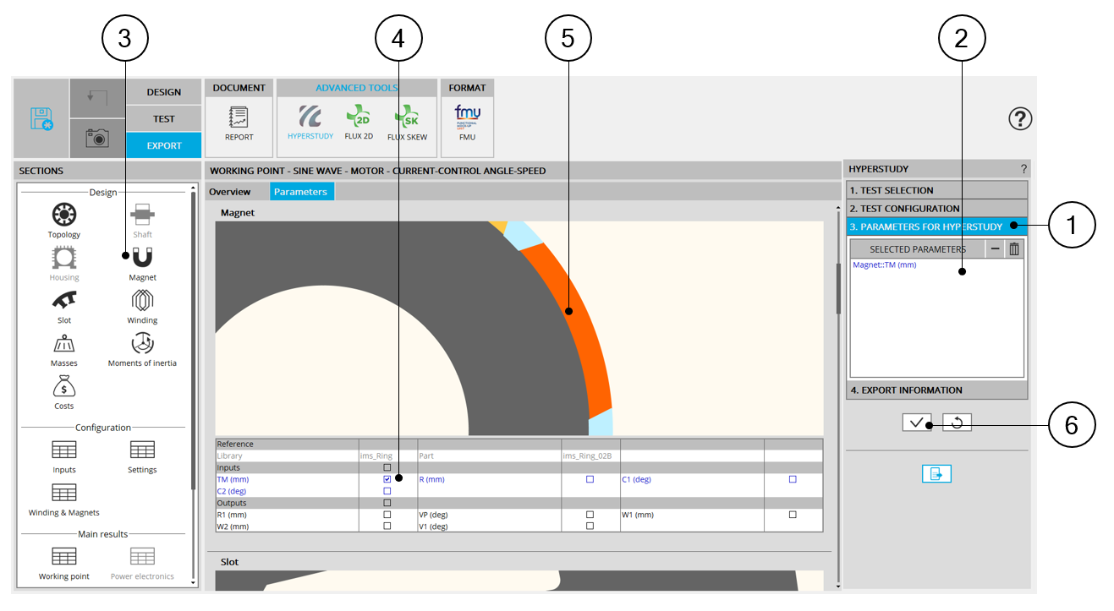The height and width of the screenshot is (611, 1114).
Task: Switch to the Overview tab
Action: coord(230,192)
